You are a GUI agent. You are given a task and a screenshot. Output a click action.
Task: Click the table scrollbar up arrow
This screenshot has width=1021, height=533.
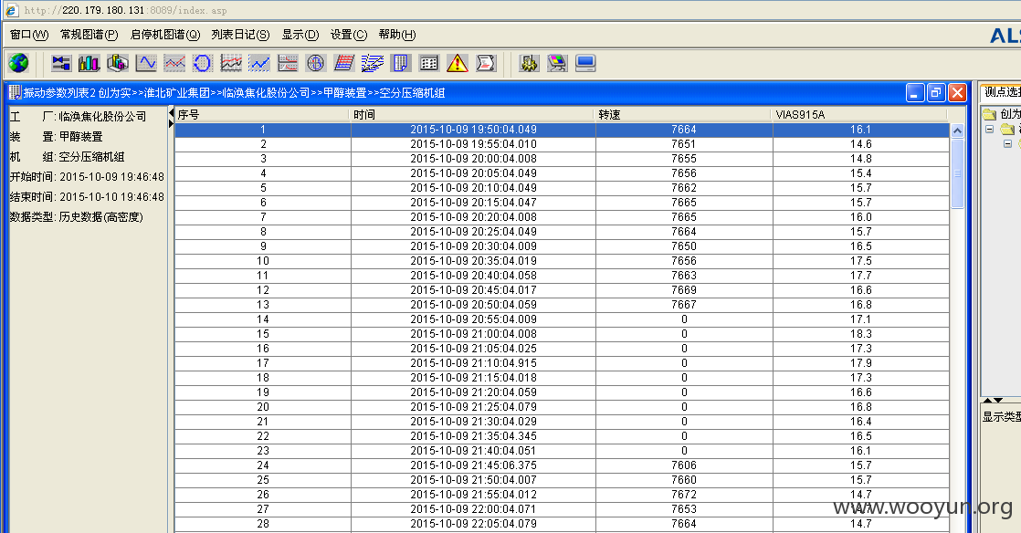coord(957,131)
